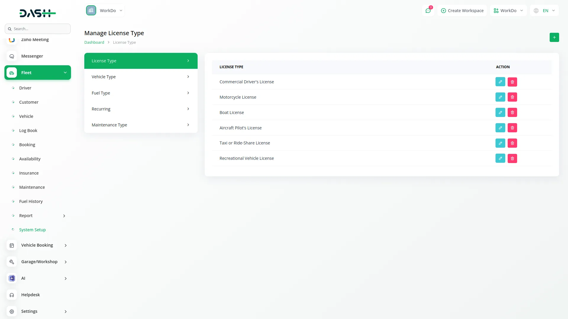Click the green plus add button
Image resolution: width=568 pixels, height=319 pixels.
[x=554, y=38]
